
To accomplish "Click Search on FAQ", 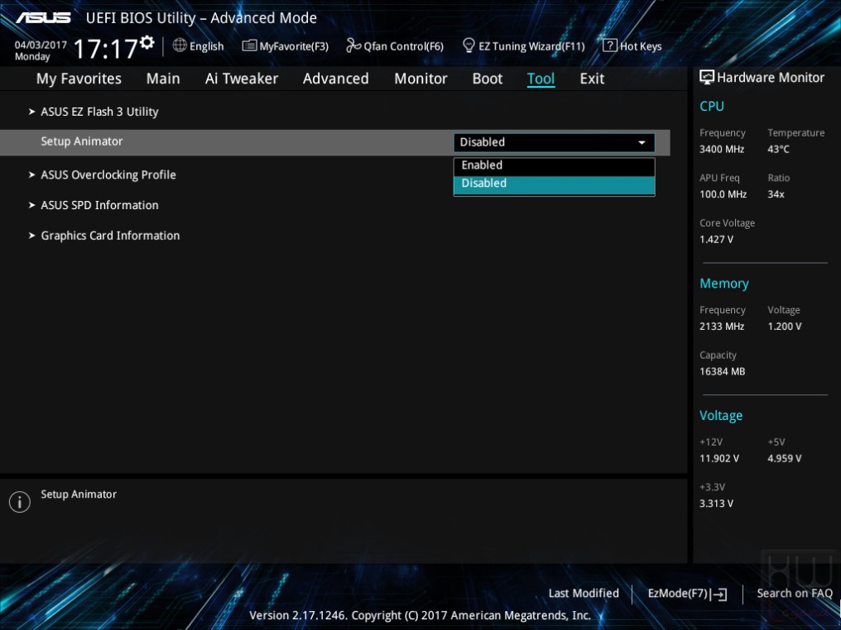I will click(x=795, y=593).
